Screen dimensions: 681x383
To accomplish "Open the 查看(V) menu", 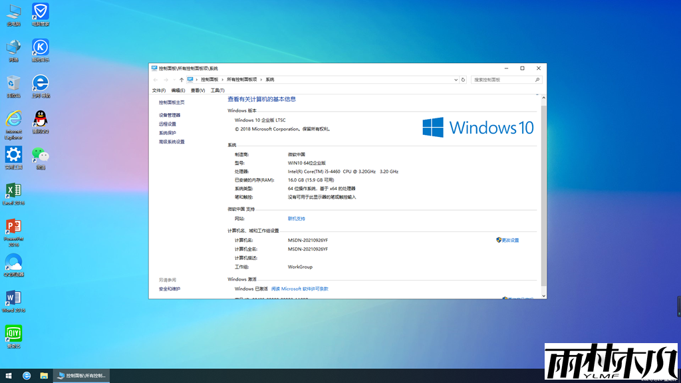I will (198, 90).
